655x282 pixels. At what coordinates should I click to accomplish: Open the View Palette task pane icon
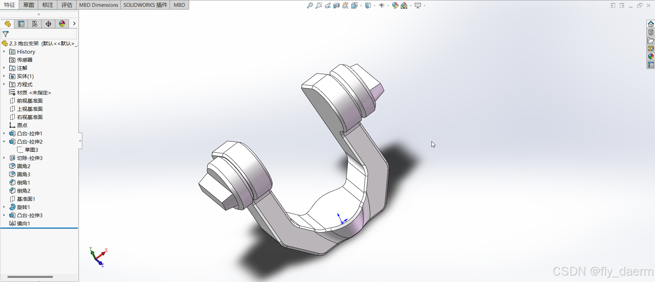click(651, 48)
